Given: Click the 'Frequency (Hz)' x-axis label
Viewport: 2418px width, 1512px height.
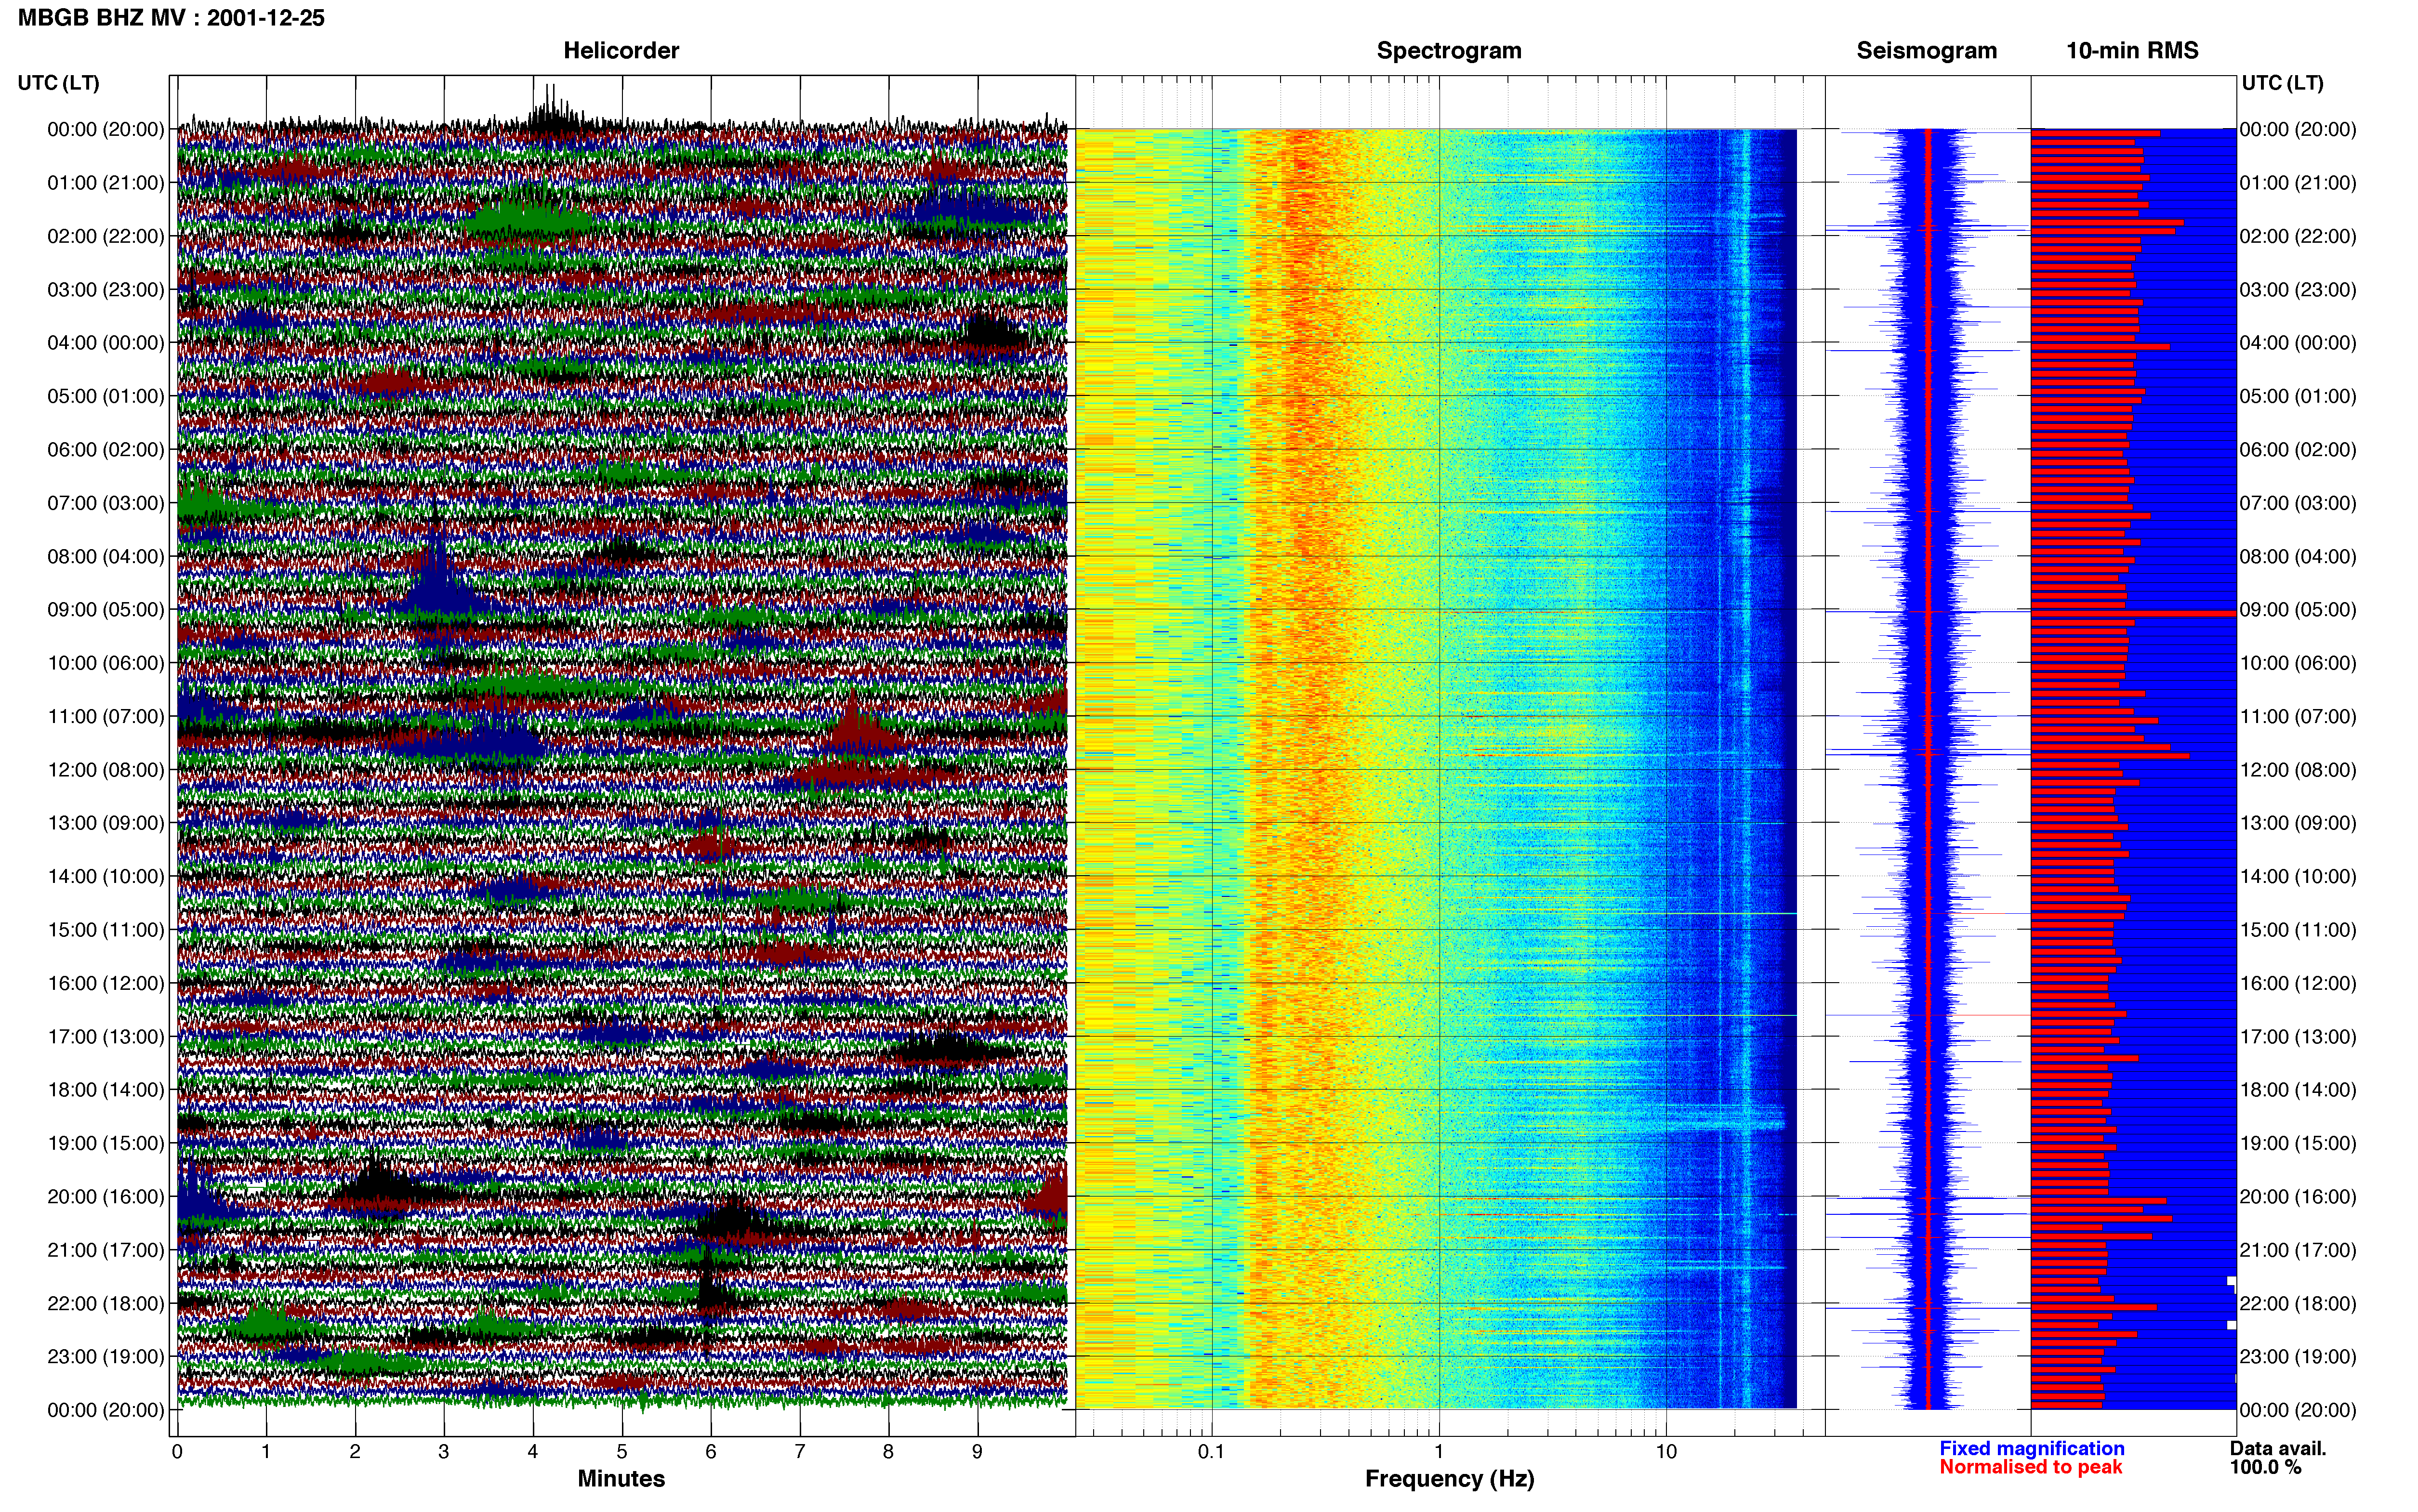Looking at the screenshot, I should [1449, 1479].
